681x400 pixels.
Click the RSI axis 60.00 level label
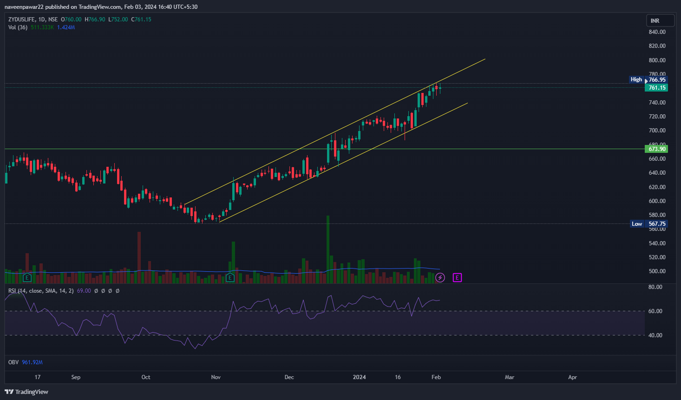coord(655,311)
